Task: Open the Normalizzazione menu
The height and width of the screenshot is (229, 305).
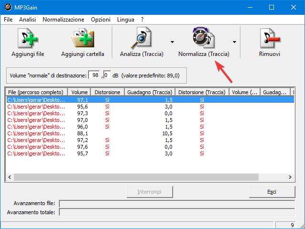Action: click(64, 20)
